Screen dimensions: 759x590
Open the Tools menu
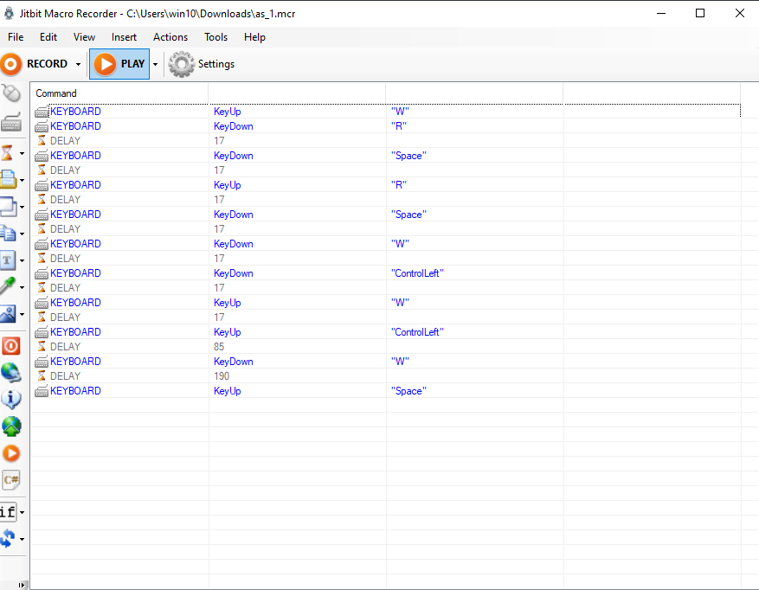coord(215,37)
